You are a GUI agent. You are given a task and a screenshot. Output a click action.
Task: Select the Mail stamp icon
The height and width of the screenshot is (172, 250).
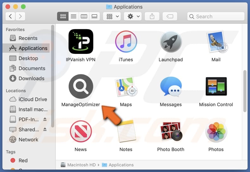(217, 41)
